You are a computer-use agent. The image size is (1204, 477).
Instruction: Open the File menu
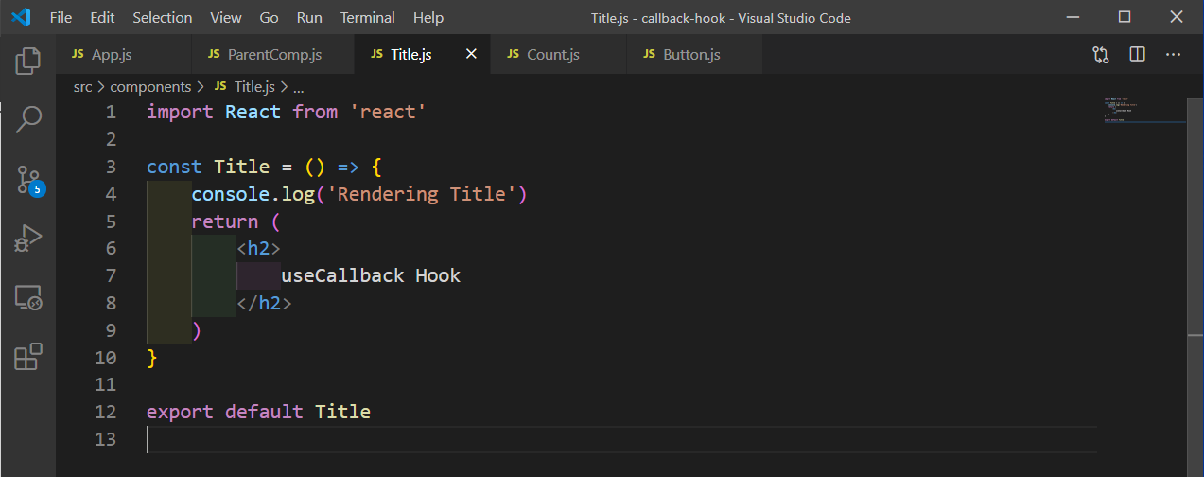[60, 17]
